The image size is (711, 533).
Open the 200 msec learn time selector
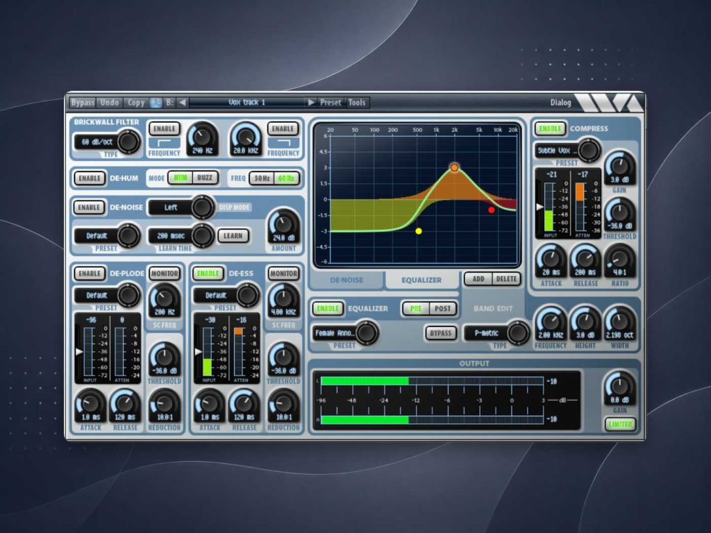tap(181, 236)
